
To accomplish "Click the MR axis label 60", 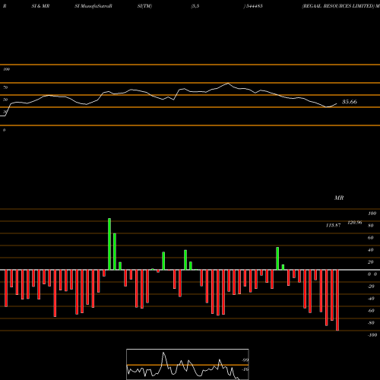I will point(371,238).
